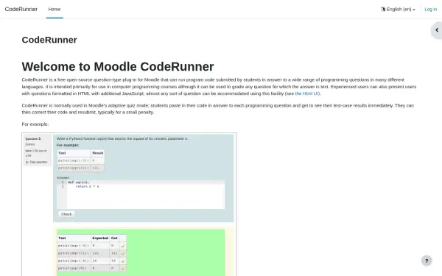This screenshot has width=442, height=276.
Task: Open 'the Html UI' link
Action: pyautogui.click(x=307, y=93)
